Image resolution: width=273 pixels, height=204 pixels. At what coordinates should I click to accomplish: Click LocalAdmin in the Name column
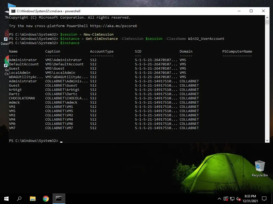point(20,73)
